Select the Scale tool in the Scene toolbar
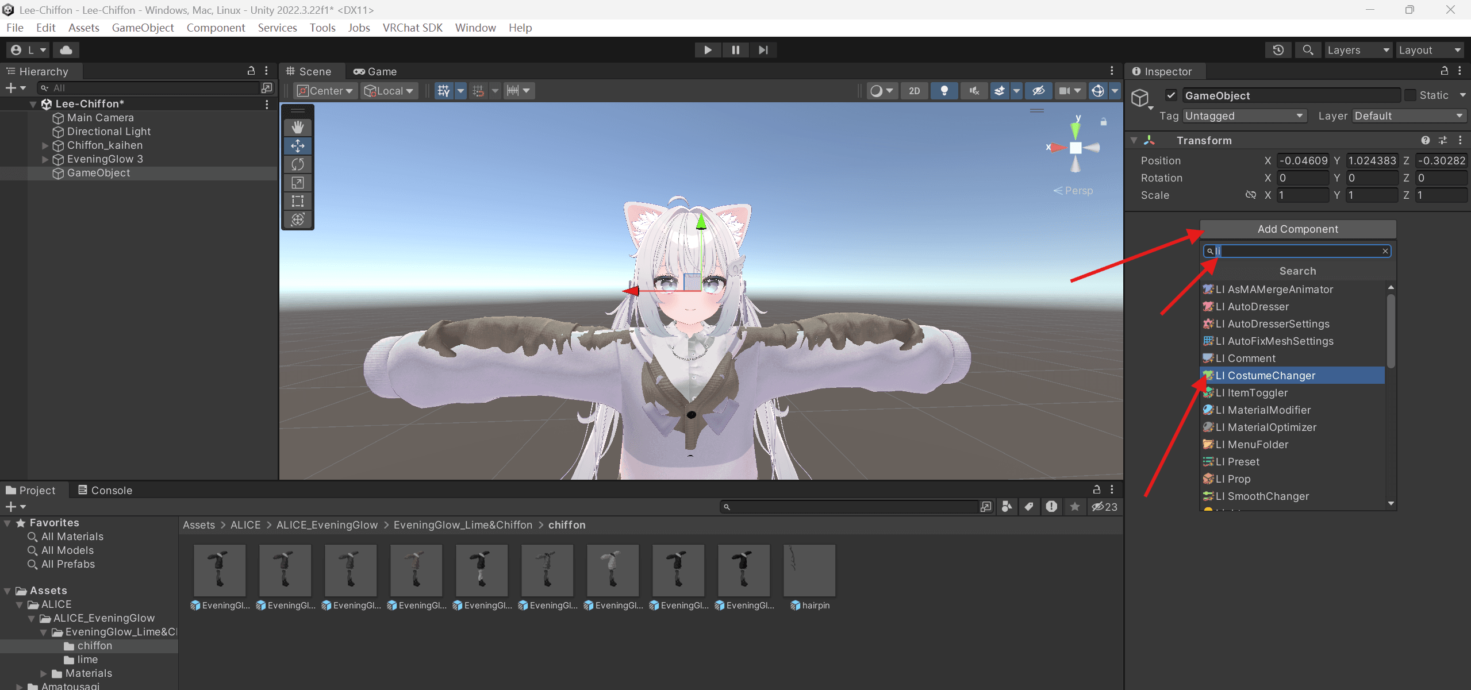This screenshot has height=690, width=1471. point(298,183)
